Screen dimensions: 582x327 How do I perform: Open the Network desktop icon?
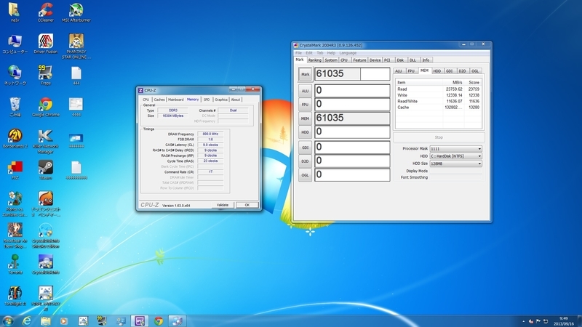[15, 76]
